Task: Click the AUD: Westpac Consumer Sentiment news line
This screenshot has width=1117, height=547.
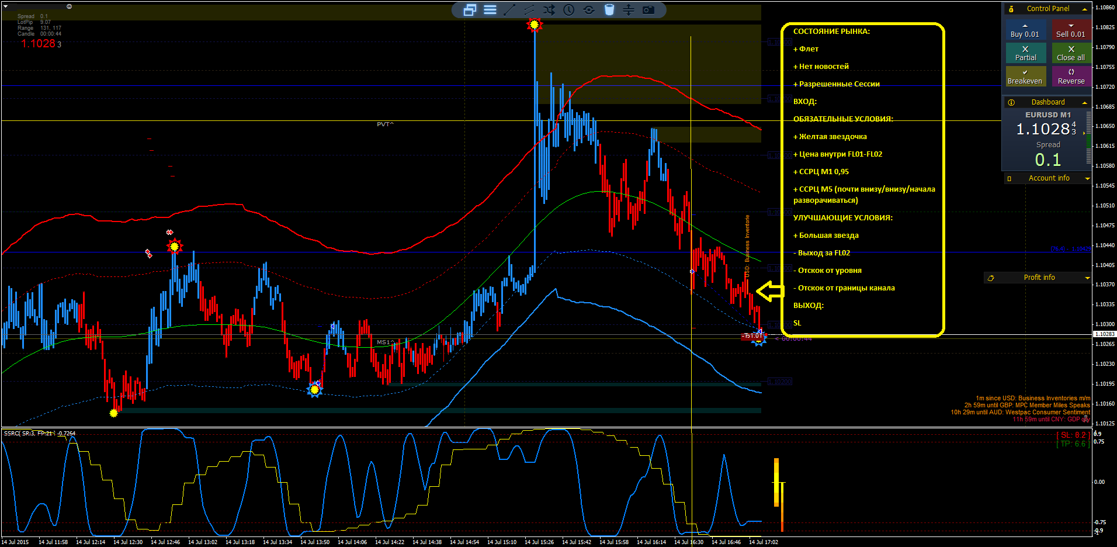Action: tap(1020, 413)
